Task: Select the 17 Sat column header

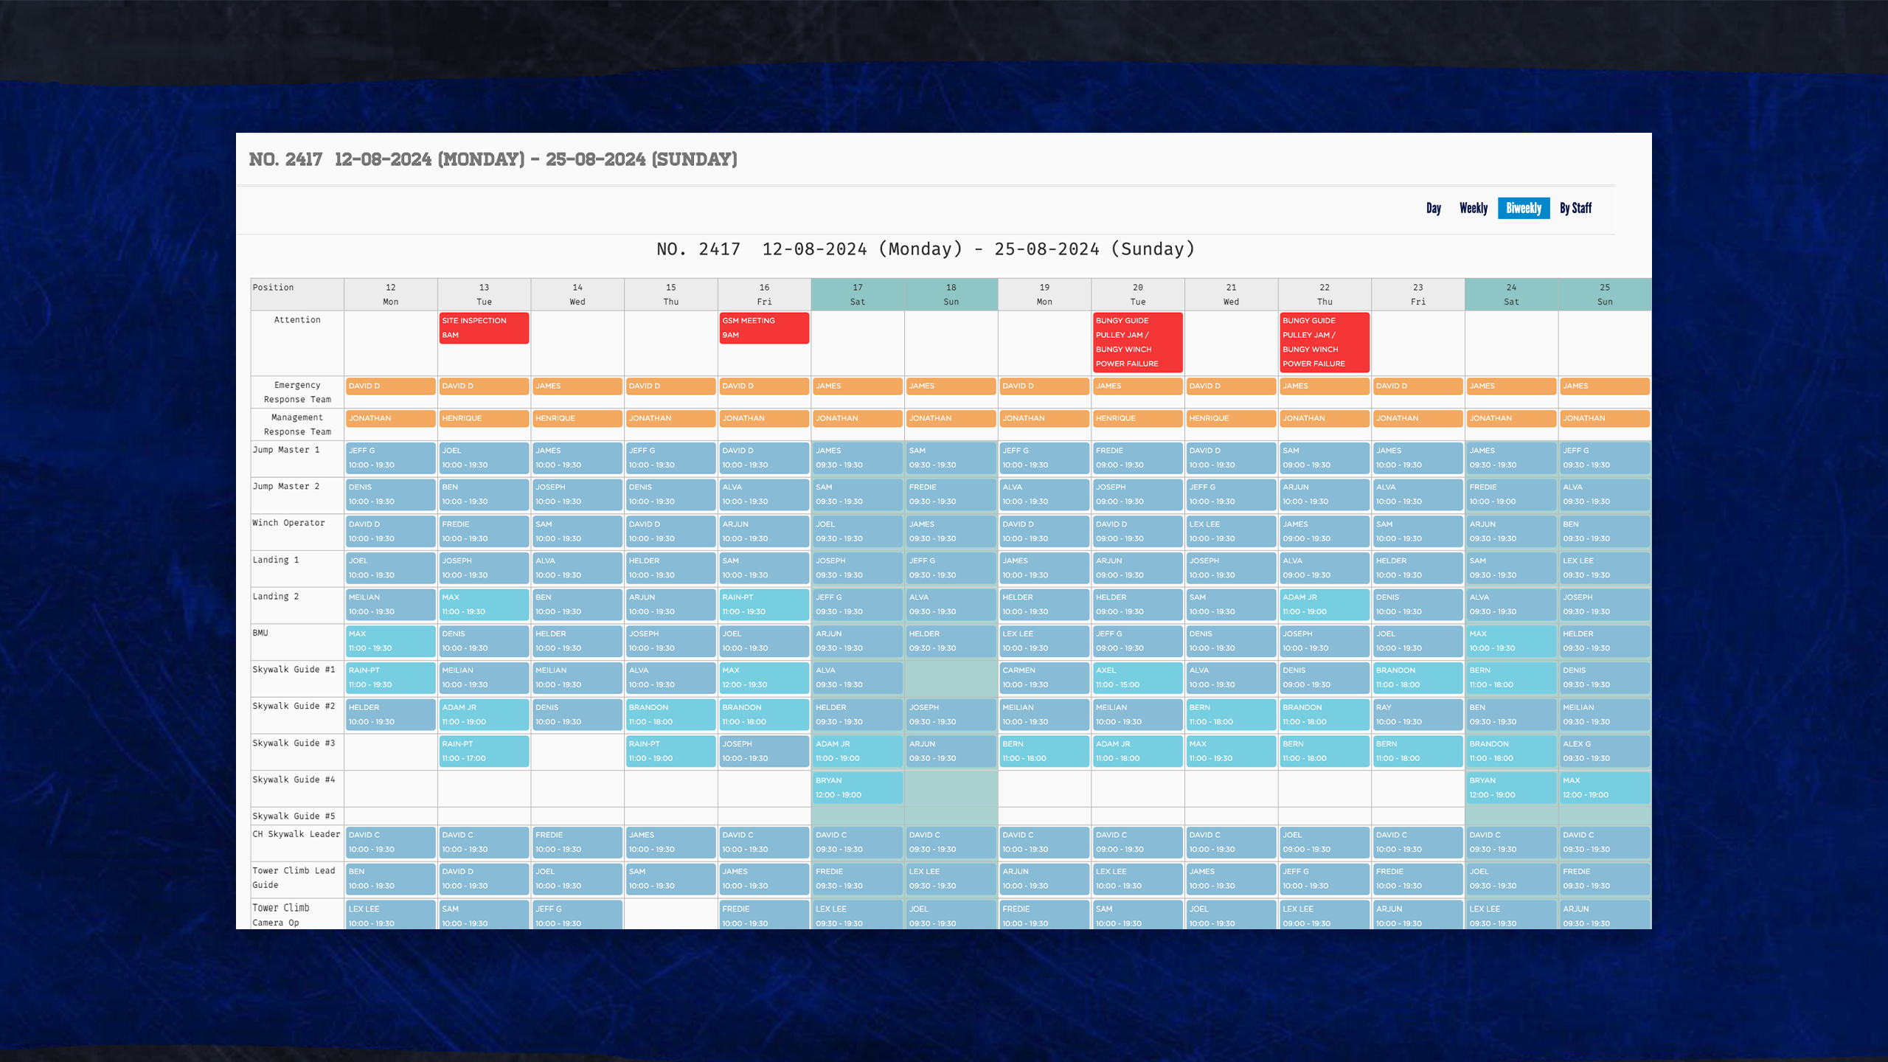Action: point(857,294)
